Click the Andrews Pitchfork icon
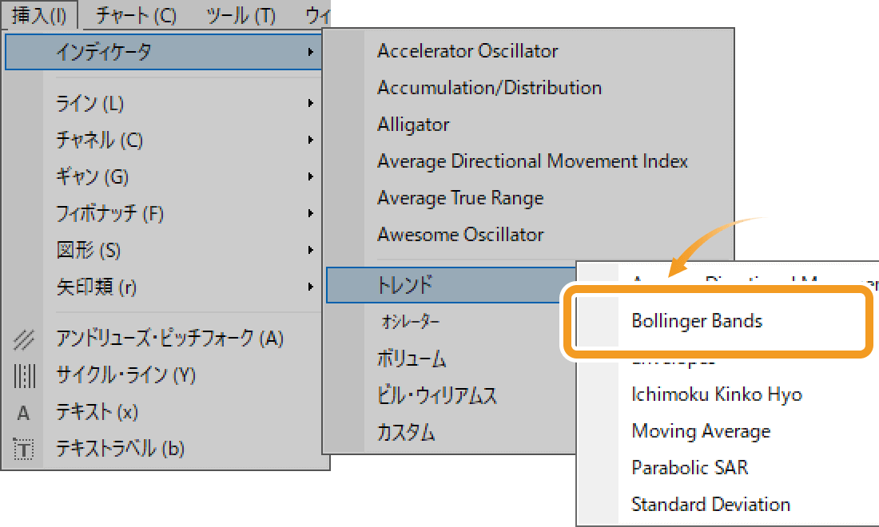879x527 pixels. (x=23, y=339)
